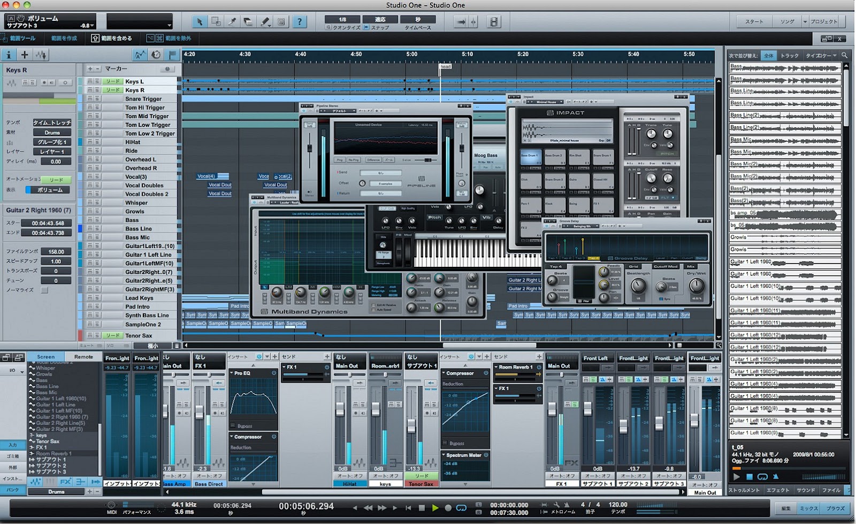This screenshot has width=856, height=524.
Task: Open the 1/8 quantize value dropdown
Action: click(x=342, y=20)
